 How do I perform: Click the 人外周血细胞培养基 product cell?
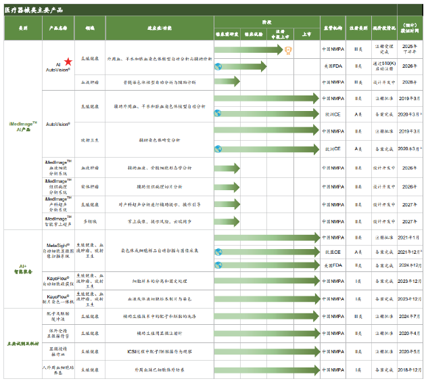(x=58, y=370)
